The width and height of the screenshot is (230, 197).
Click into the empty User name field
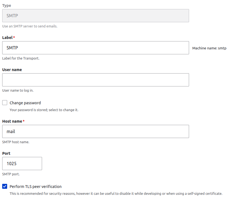pos(96,80)
